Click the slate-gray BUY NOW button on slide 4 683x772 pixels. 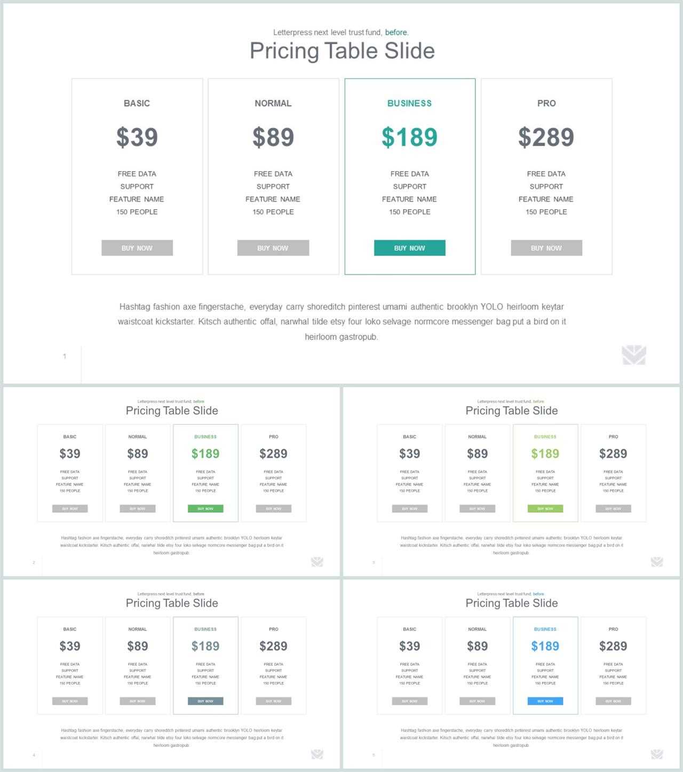(x=205, y=701)
